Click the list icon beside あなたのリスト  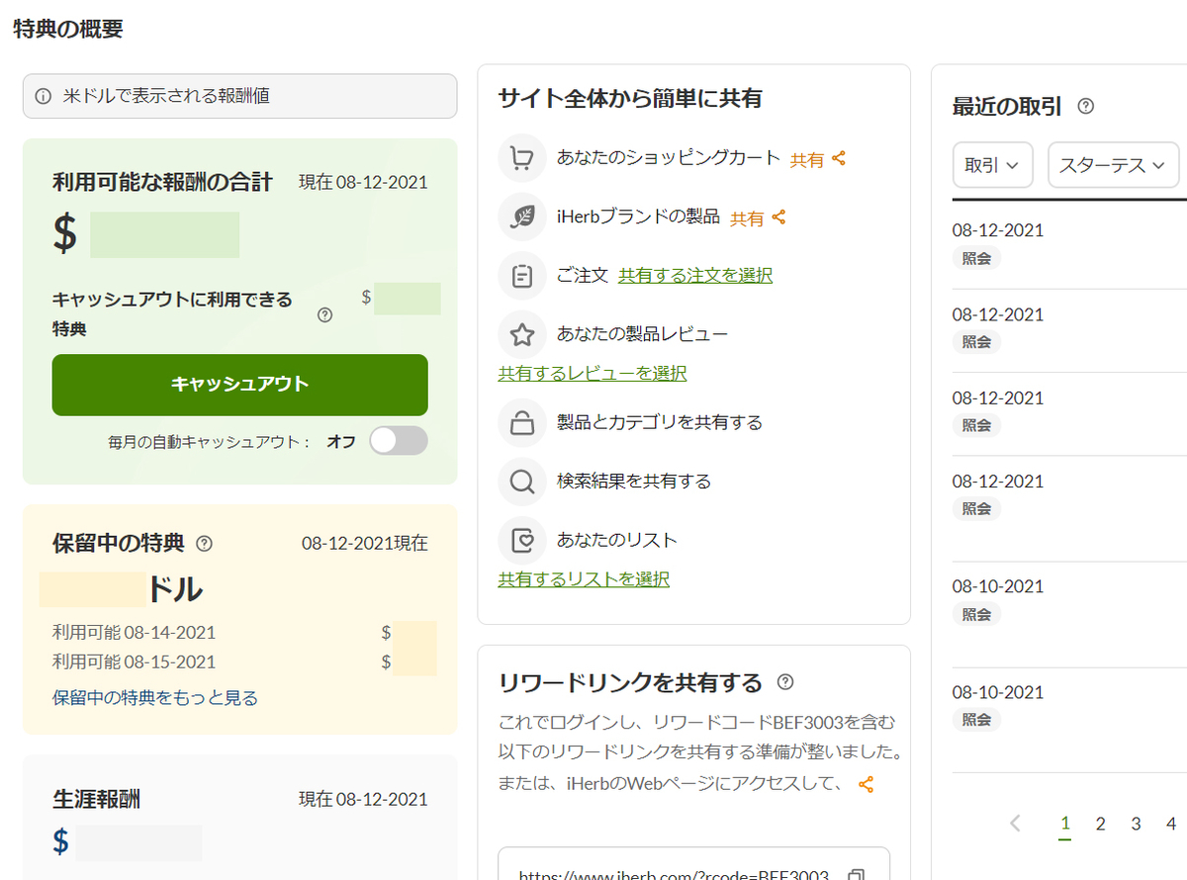[521, 540]
